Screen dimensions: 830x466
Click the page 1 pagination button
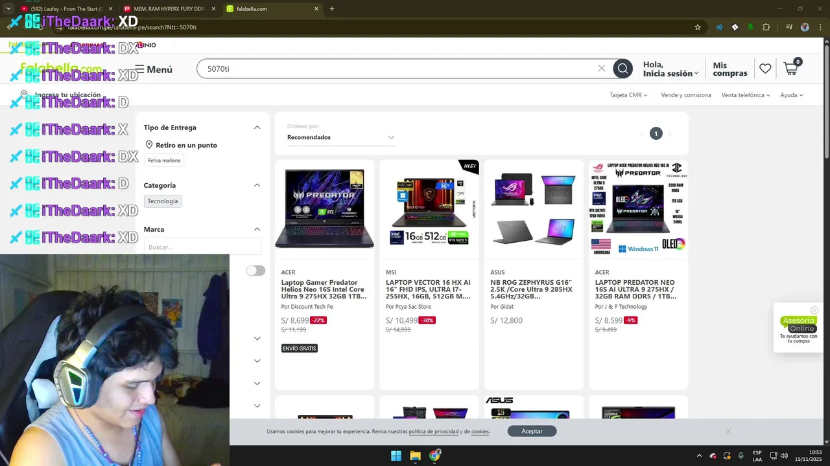tap(656, 133)
